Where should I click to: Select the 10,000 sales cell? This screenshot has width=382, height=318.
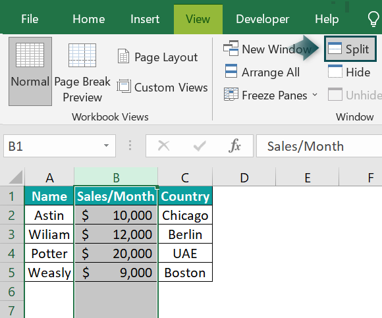(116, 215)
